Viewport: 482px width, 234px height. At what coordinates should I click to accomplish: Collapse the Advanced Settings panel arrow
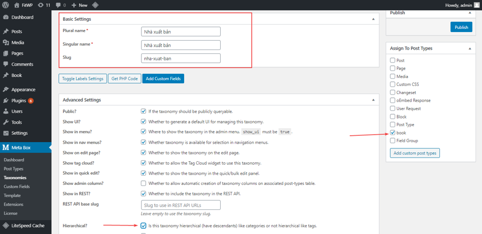pyautogui.click(x=373, y=100)
